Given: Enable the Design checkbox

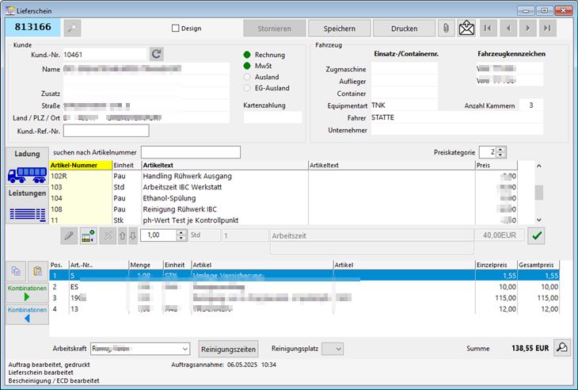Looking at the screenshot, I should tap(176, 29).
